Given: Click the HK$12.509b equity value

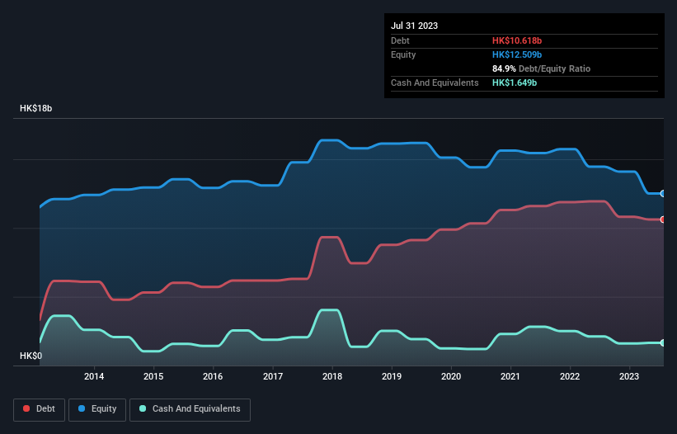Looking at the screenshot, I should (x=517, y=54).
